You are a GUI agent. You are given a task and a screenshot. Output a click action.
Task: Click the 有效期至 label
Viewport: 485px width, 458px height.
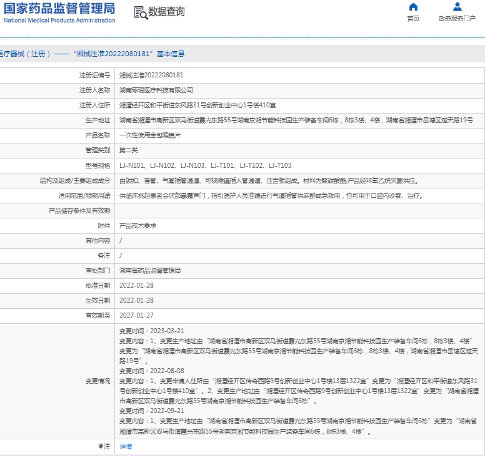coord(97,315)
